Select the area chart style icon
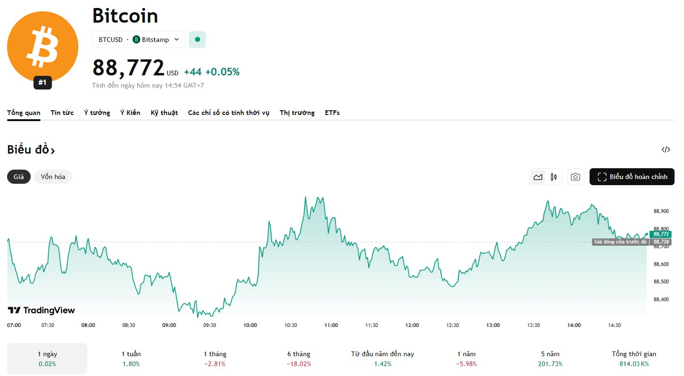The image size is (684, 376). (538, 177)
